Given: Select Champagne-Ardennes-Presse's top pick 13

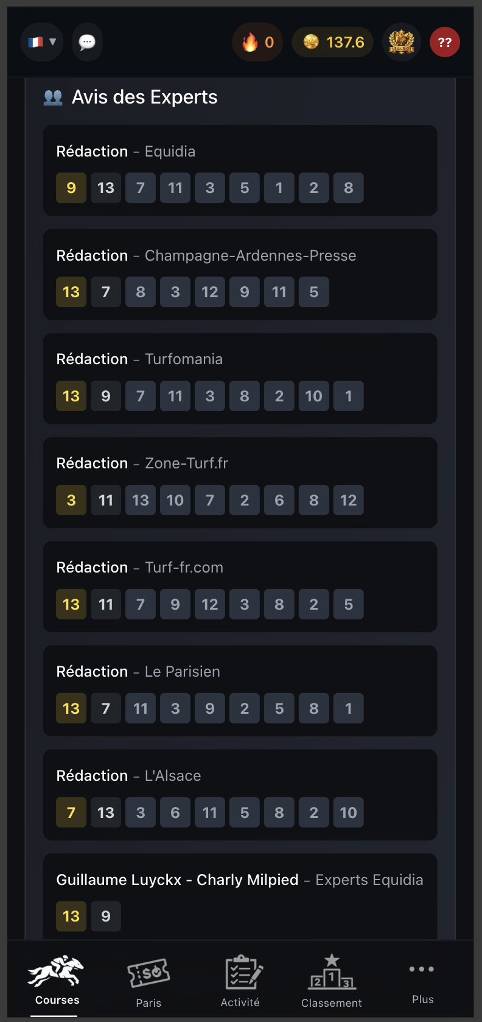Looking at the screenshot, I should 71,292.
